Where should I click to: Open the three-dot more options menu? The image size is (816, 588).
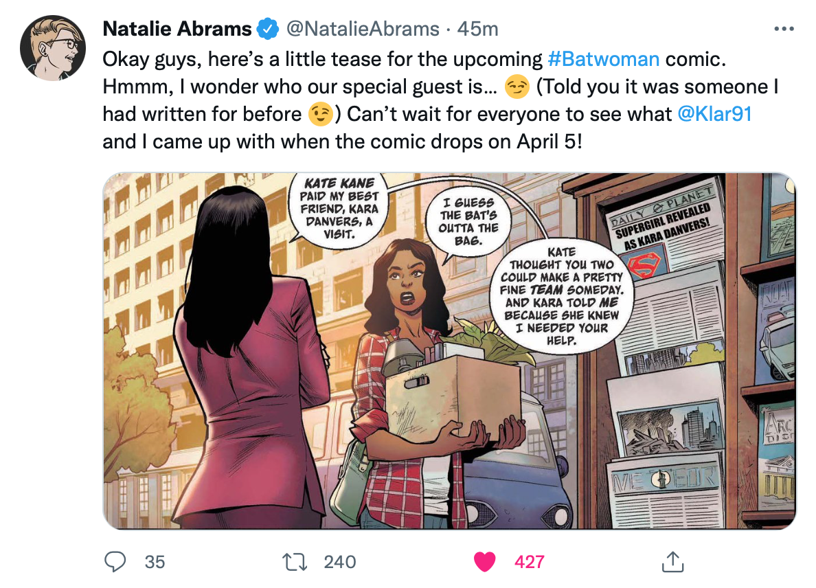click(784, 29)
